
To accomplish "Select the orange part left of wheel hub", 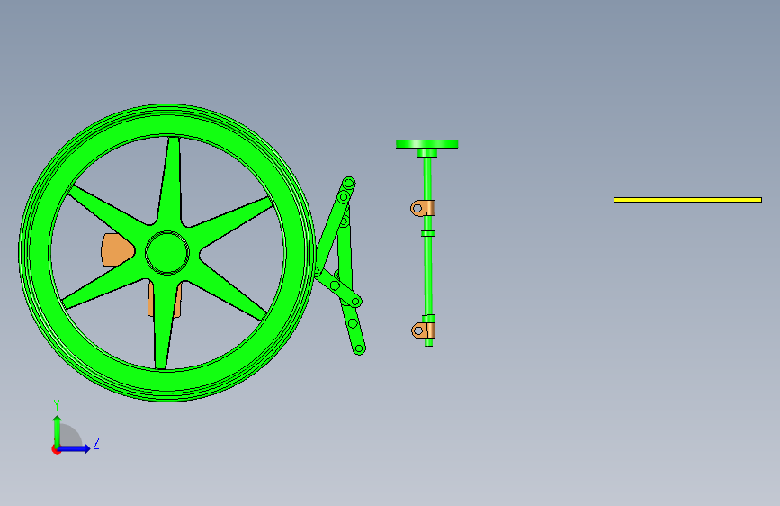I will (116, 249).
